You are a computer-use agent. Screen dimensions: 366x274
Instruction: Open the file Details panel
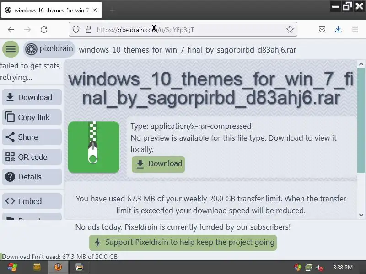32,177
